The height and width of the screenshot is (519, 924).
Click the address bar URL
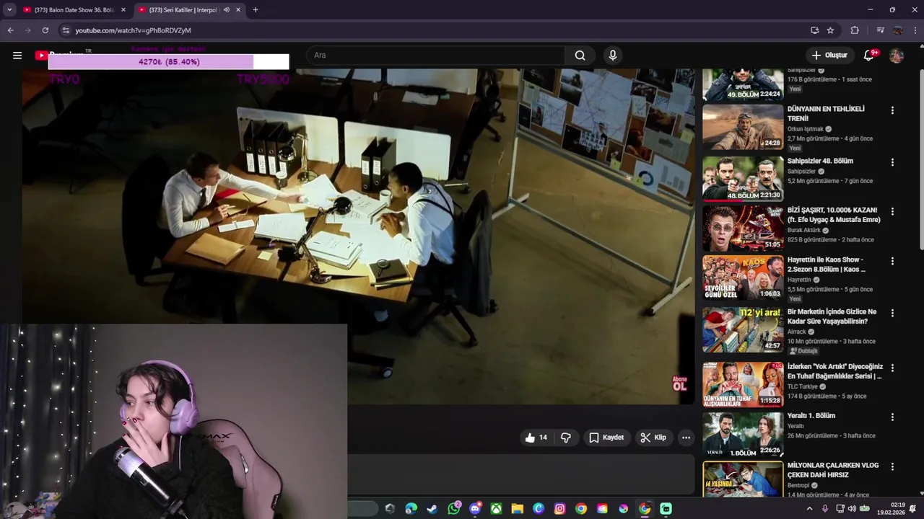click(x=133, y=30)
